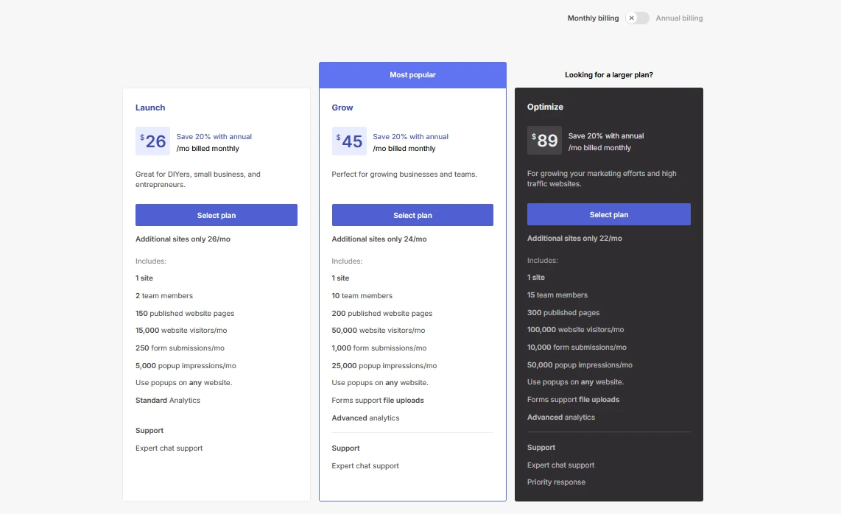
Task: Click 10,000 form submissions/mo line
Action: point(577,348)
